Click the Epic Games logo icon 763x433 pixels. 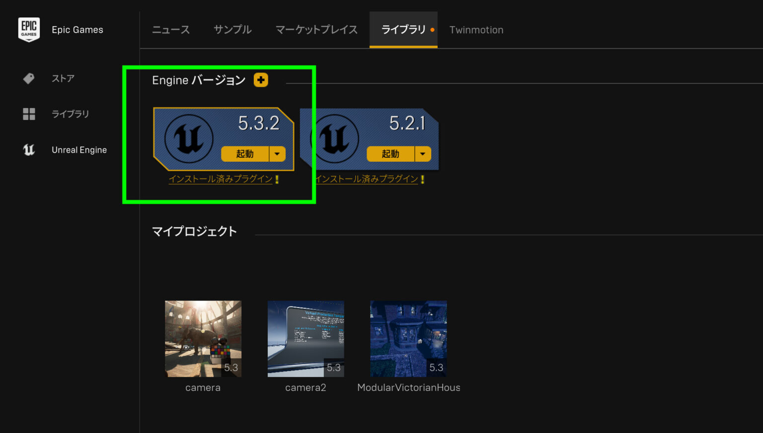(x=29, y=29)
